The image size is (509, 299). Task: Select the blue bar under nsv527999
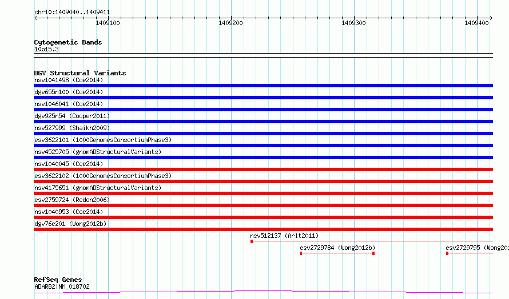pos(263,134)
